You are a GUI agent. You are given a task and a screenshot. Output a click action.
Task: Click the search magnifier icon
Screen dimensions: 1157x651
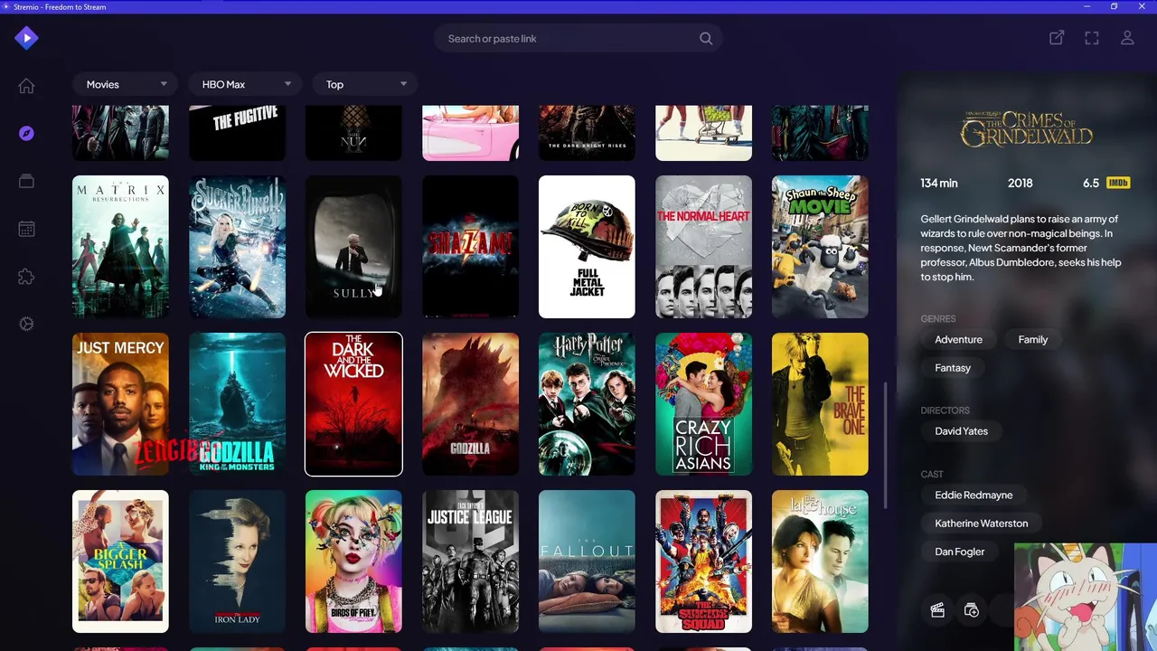point(706,39)
